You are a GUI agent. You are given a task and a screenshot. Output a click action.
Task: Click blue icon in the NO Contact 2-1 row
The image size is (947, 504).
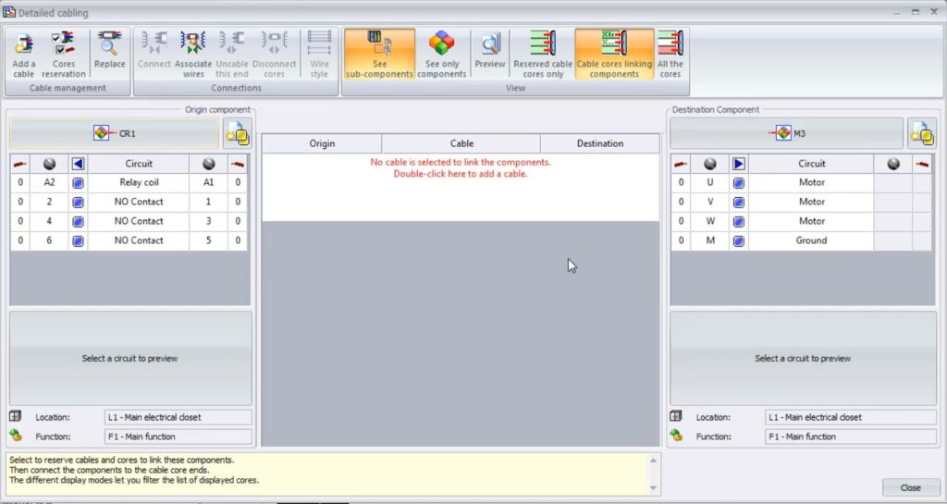click(78, 203)
